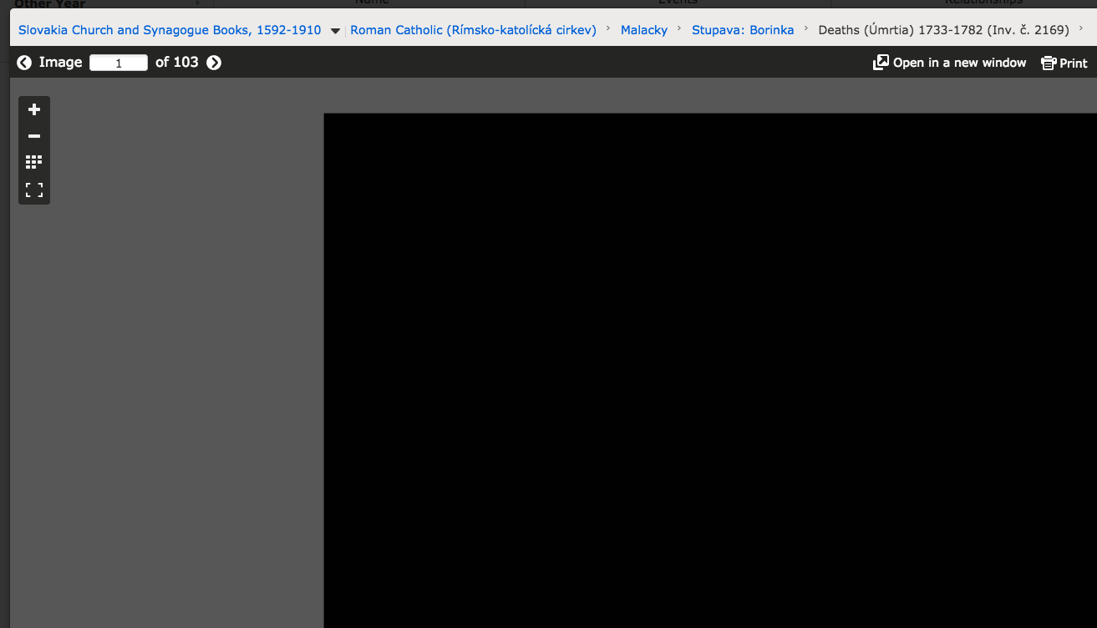The height and width of the screenshot is (628, 1097).
Task: Navigate to Stupava: Borinka breadcrumb
Action: 743,30
